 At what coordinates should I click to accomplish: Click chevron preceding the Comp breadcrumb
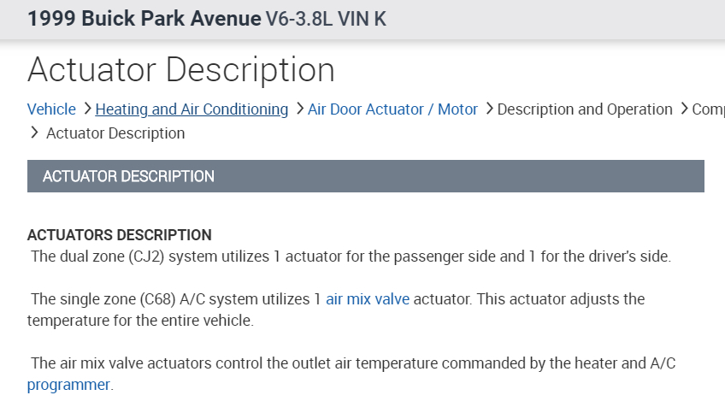683,109
